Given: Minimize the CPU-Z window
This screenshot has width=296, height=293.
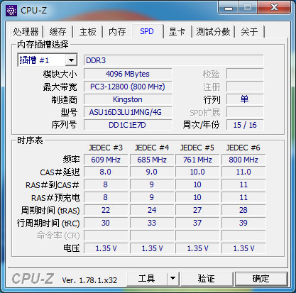Looking at the screenshot, I should 229,8.
